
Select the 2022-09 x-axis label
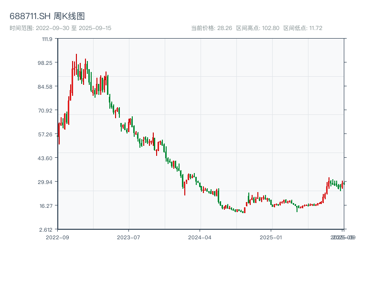(57, 236)
